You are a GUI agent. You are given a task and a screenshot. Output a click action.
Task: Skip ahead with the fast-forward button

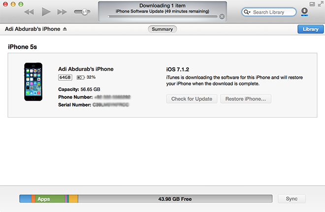pos(62,12)
